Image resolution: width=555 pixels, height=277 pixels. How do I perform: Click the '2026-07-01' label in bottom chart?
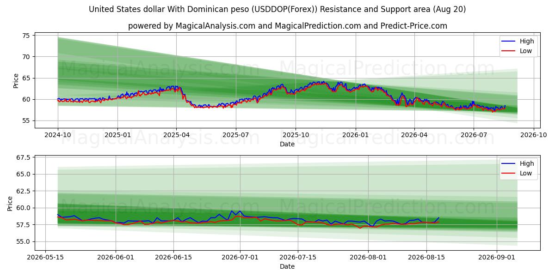coord(240,258)
